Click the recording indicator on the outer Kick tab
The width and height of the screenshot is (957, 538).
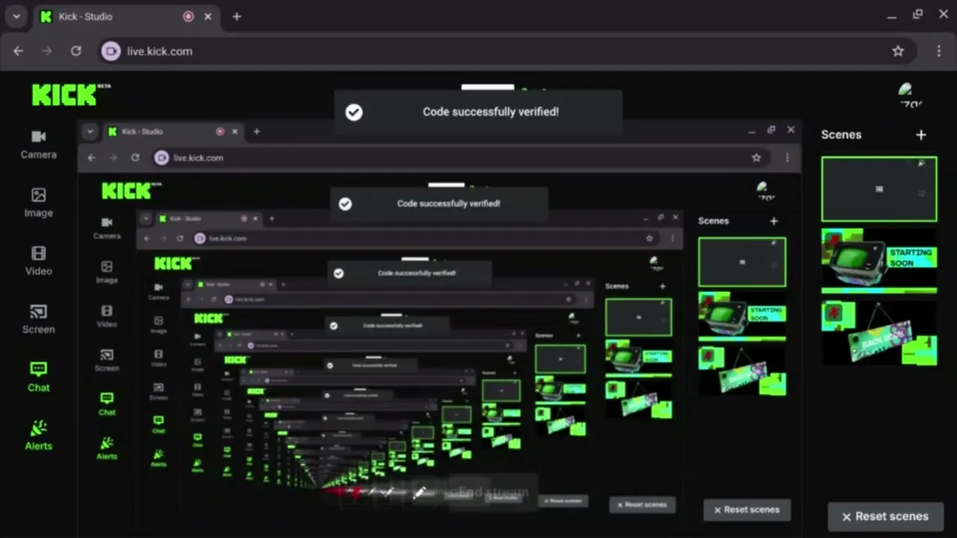click(188, 16)
